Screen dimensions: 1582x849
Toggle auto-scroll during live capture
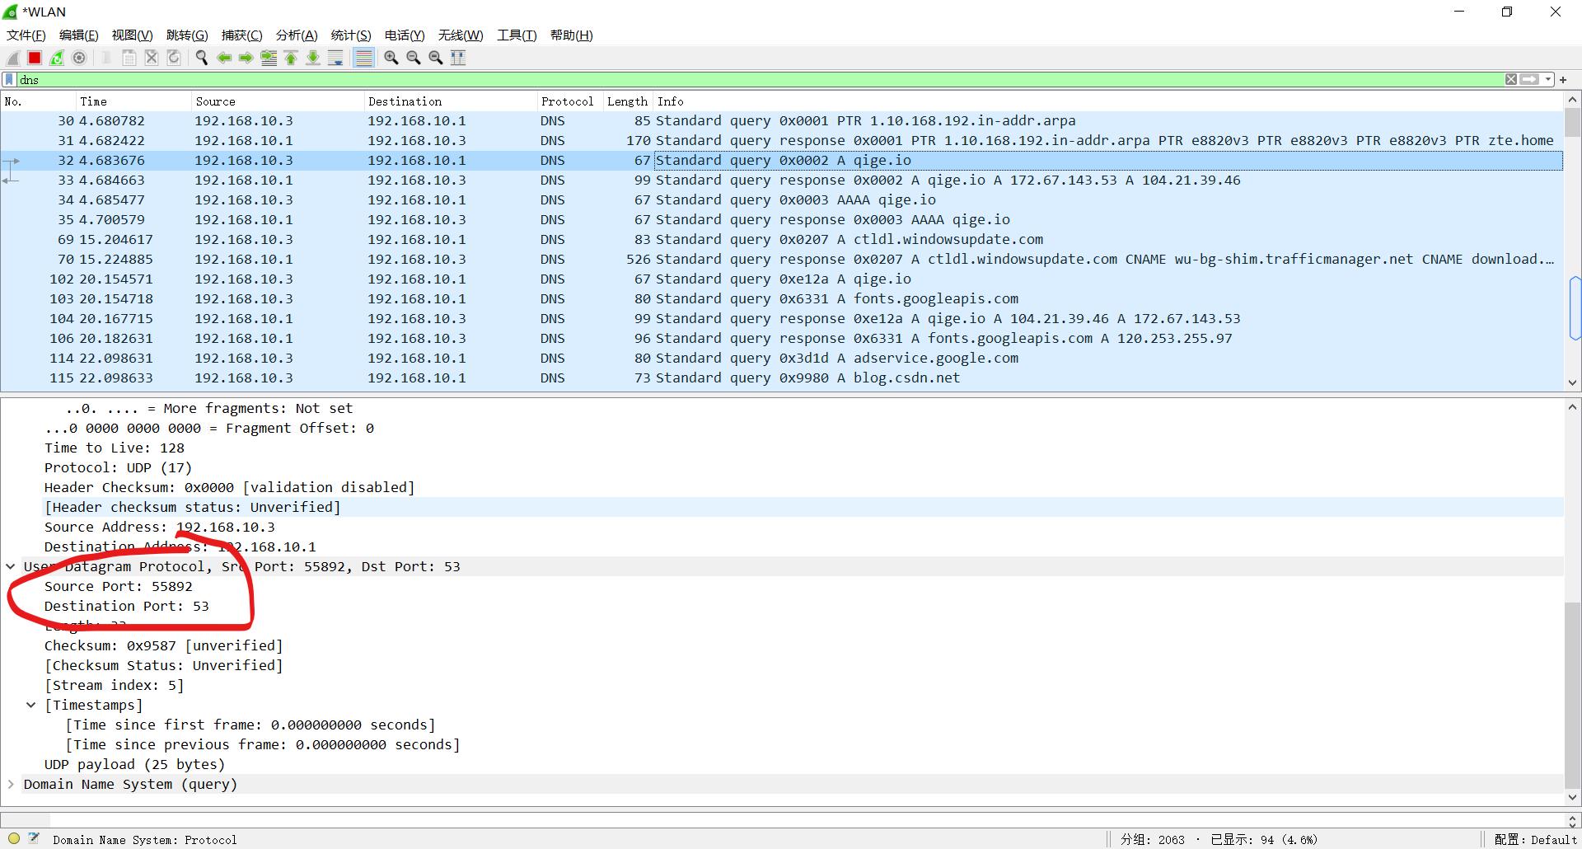pos(335,58)
